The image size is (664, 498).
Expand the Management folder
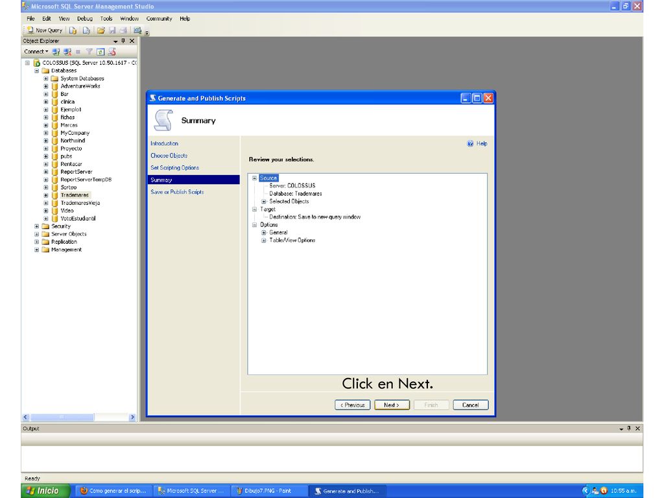[x=37, y=250]
